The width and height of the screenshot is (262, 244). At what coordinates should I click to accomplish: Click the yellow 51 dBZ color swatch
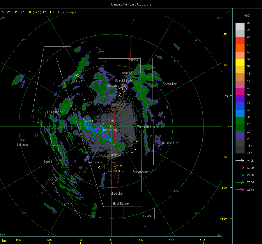coord(240,63)
